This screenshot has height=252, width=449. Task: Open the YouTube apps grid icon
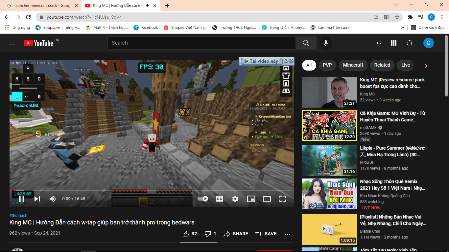(393, 43)
